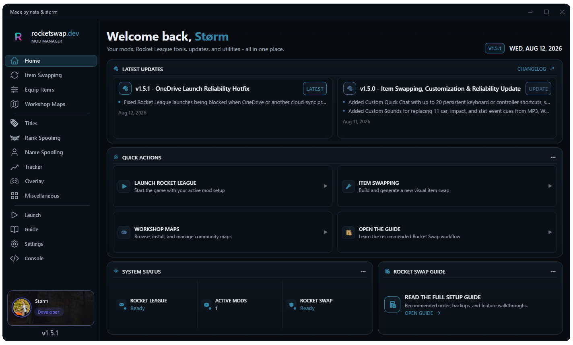Click the v1.5.0 update card icon

[350, 88]
